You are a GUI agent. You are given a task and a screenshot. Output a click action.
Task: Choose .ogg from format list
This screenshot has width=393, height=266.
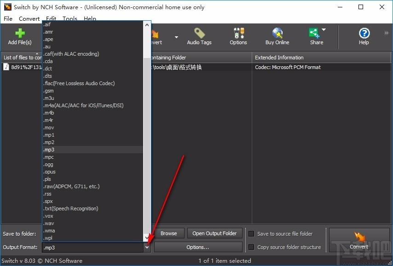click(92, 164)
